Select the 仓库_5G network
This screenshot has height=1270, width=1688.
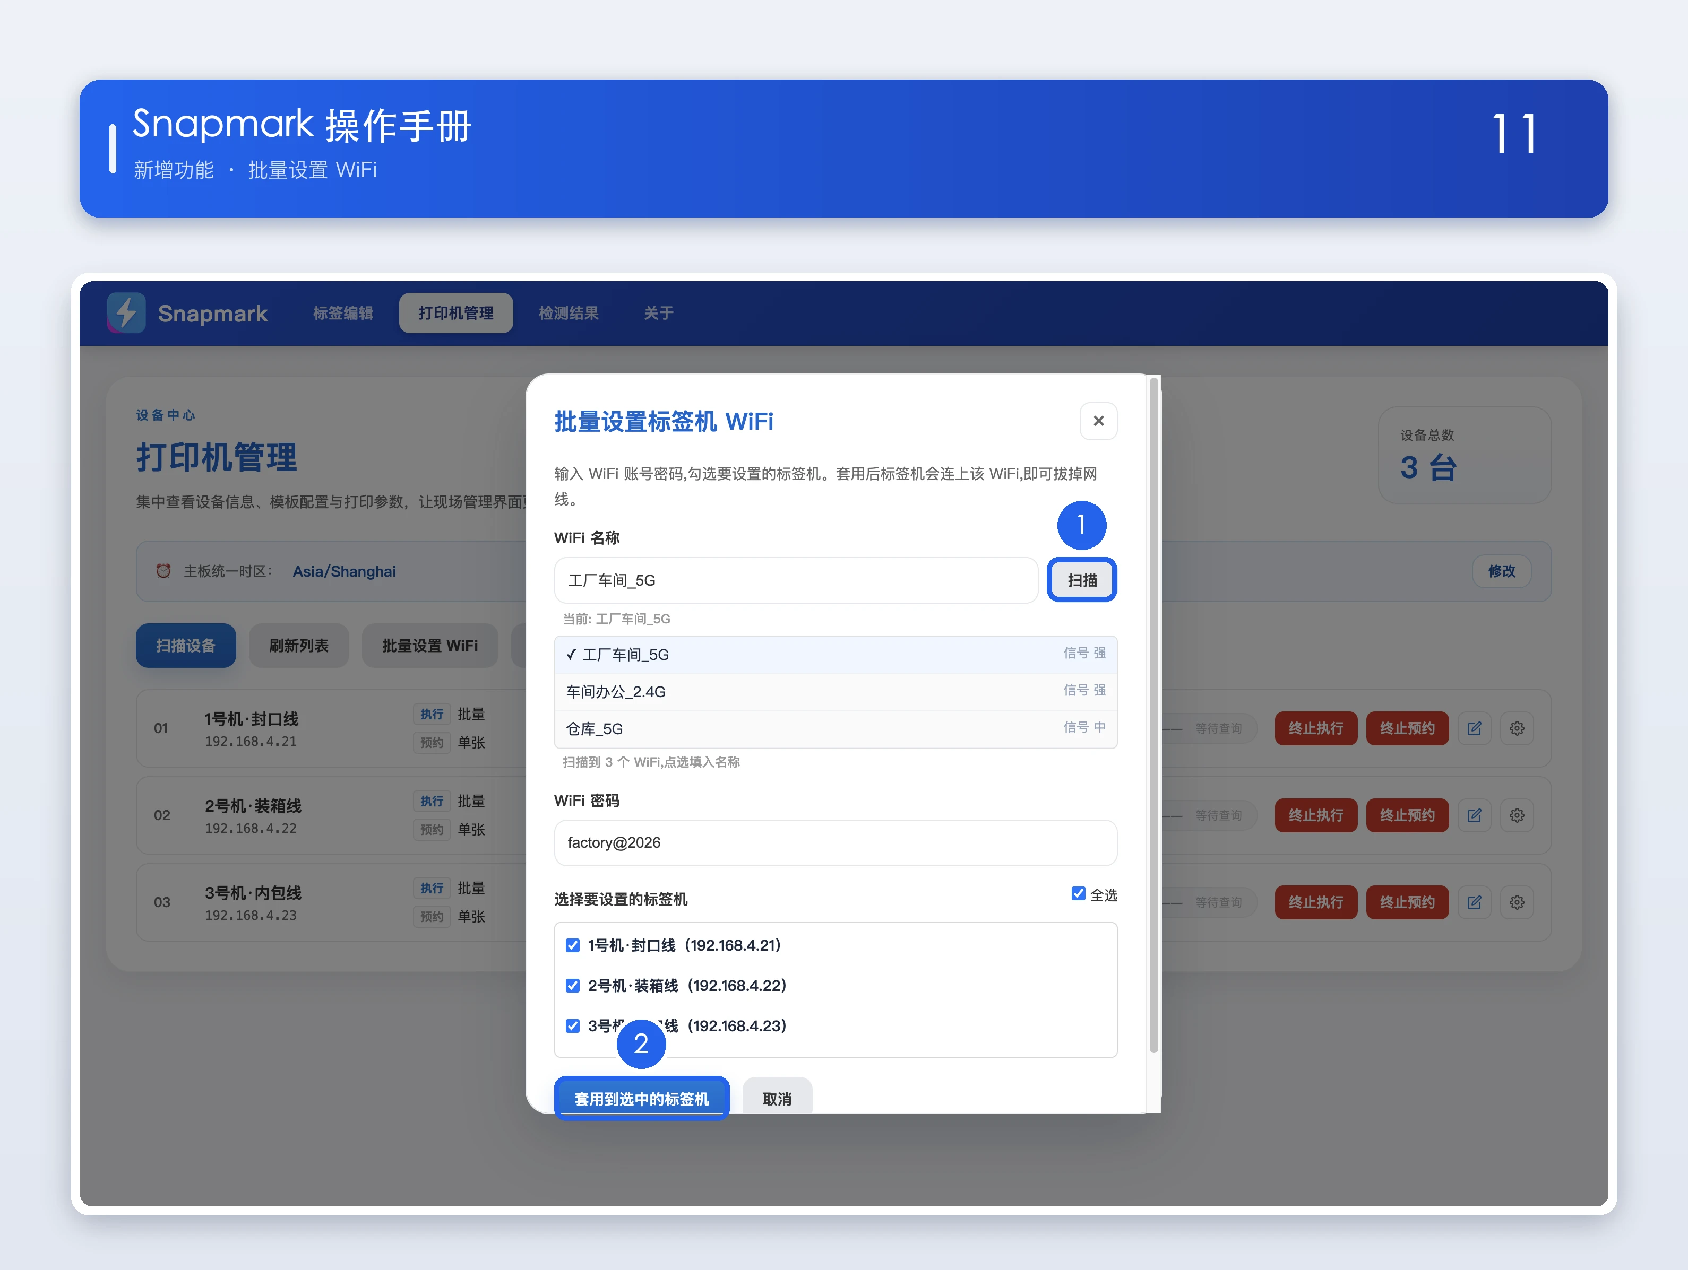[x=836, y=728]
